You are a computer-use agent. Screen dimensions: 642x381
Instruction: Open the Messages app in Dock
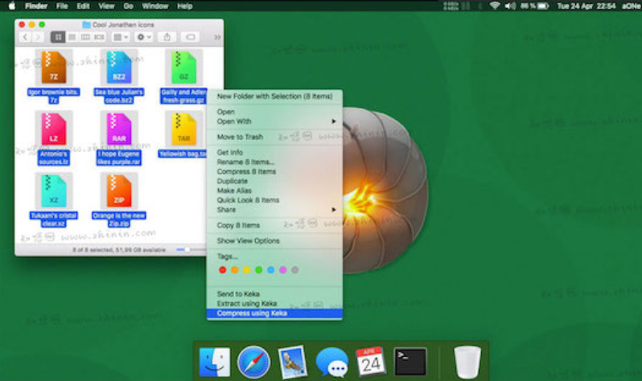tap(331, 362)
